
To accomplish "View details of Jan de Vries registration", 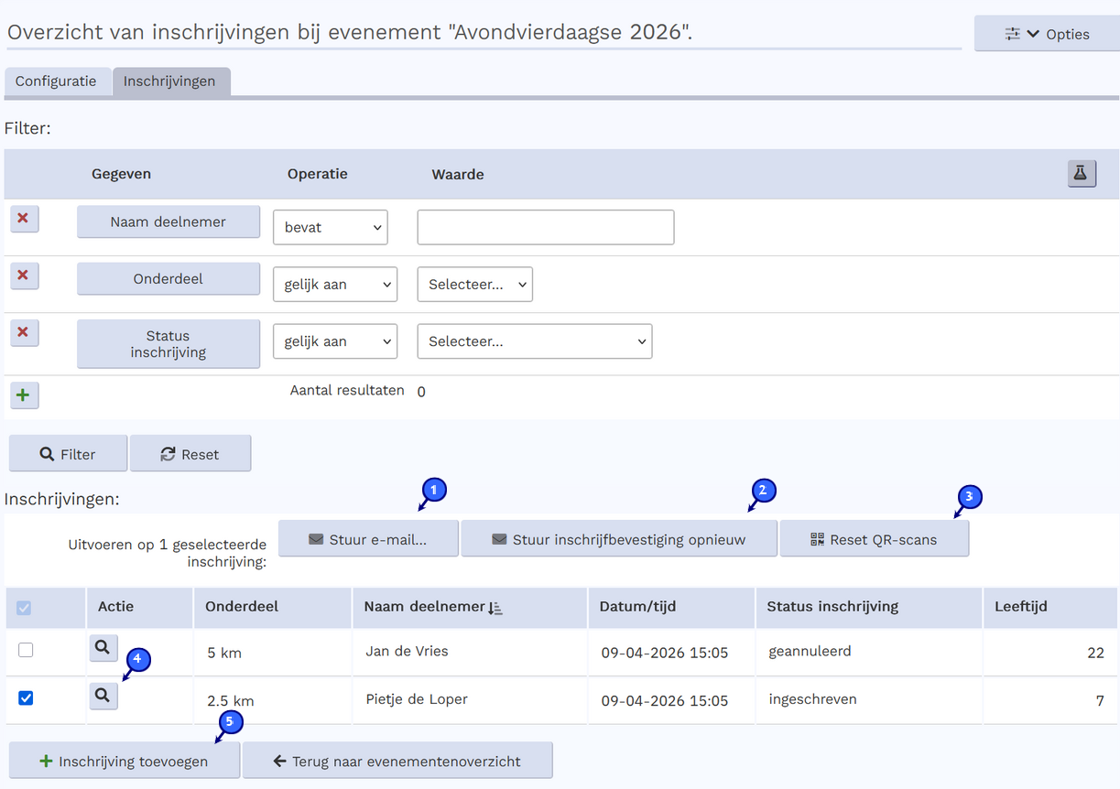I will pos(103,648).
